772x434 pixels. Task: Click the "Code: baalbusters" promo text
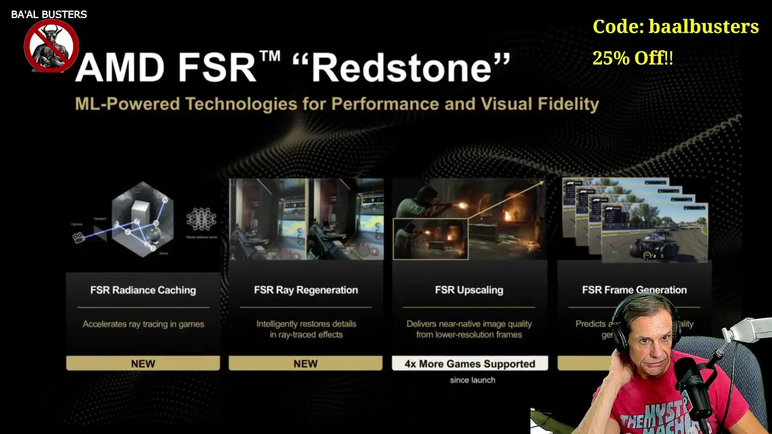coord(675,27)
